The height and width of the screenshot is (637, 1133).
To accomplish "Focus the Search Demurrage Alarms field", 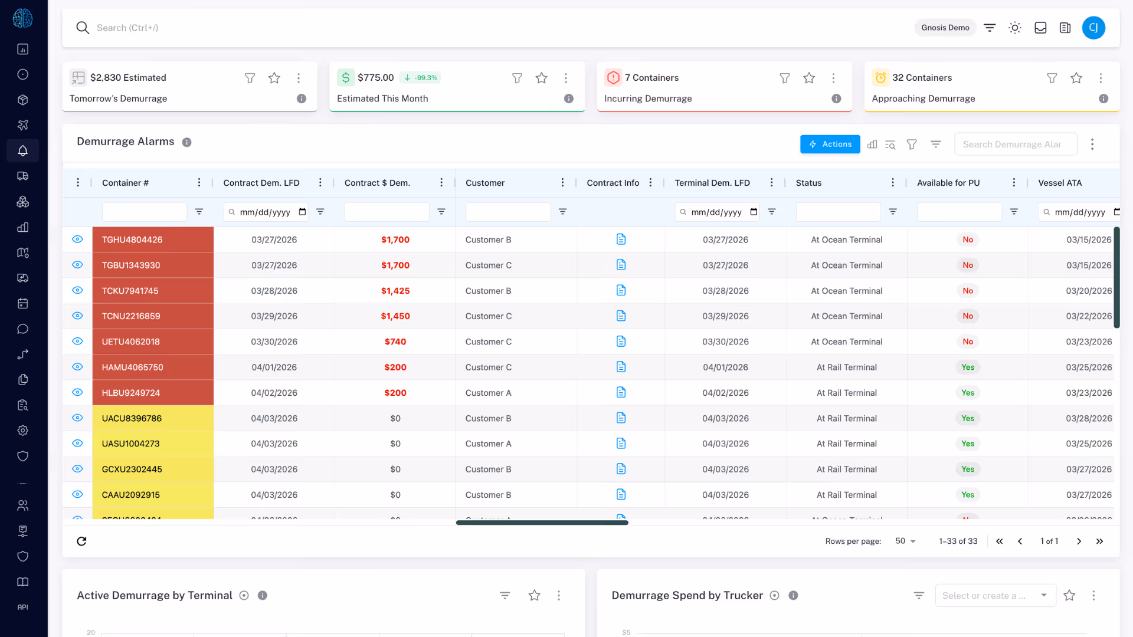I will 1016,144.
